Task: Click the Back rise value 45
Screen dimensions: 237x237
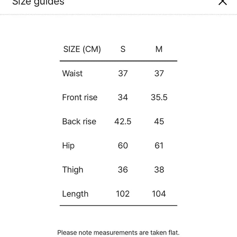Action: click(159, 121)
